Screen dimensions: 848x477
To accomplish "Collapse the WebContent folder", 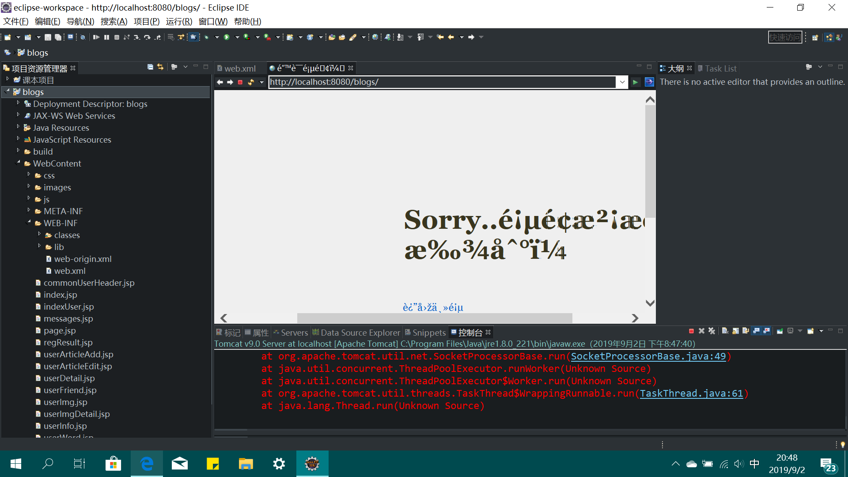I will point(18,163).
